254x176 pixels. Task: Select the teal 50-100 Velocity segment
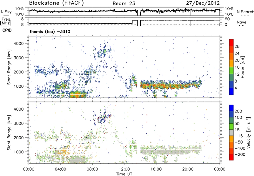click(x=231, y=120)
